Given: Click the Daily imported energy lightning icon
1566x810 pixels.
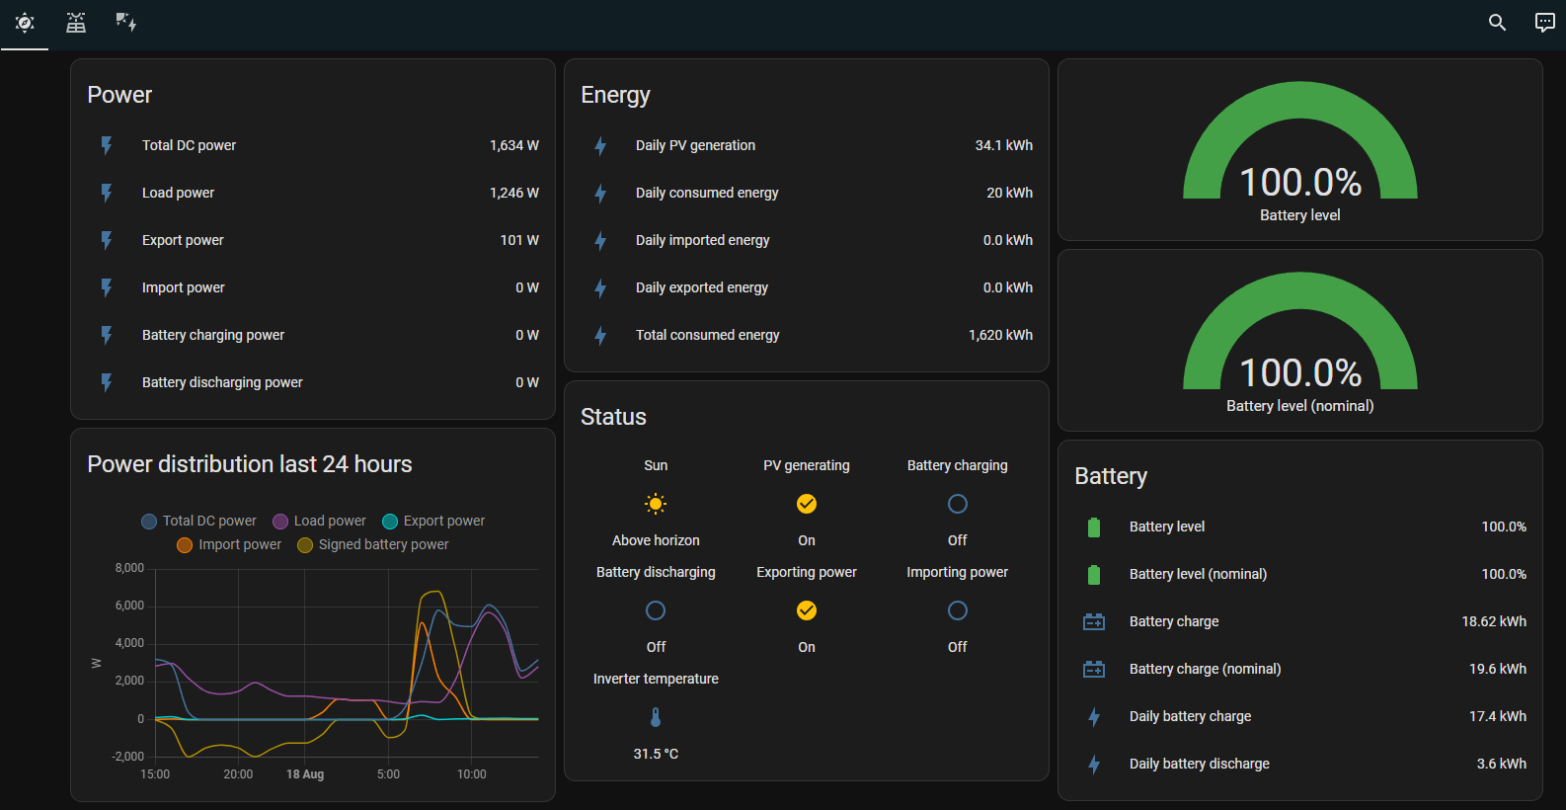Looking at the screenshot, I should pyautogui.click(x=600, y=241).
